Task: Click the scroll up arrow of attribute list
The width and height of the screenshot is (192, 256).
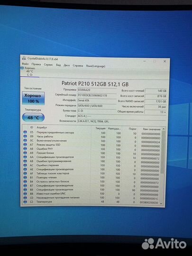Action: point(164,129)
